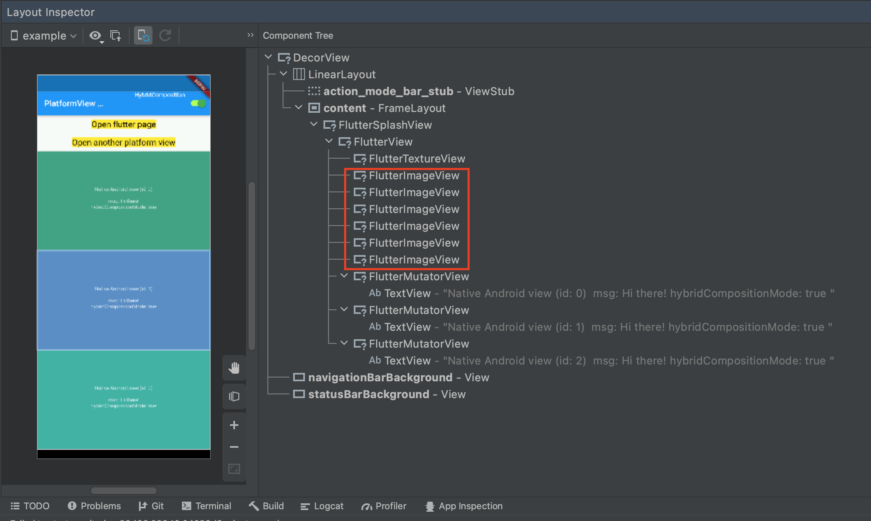
Task: Toggle 3D mode for the layout preview
Action: tap(234, 396)
